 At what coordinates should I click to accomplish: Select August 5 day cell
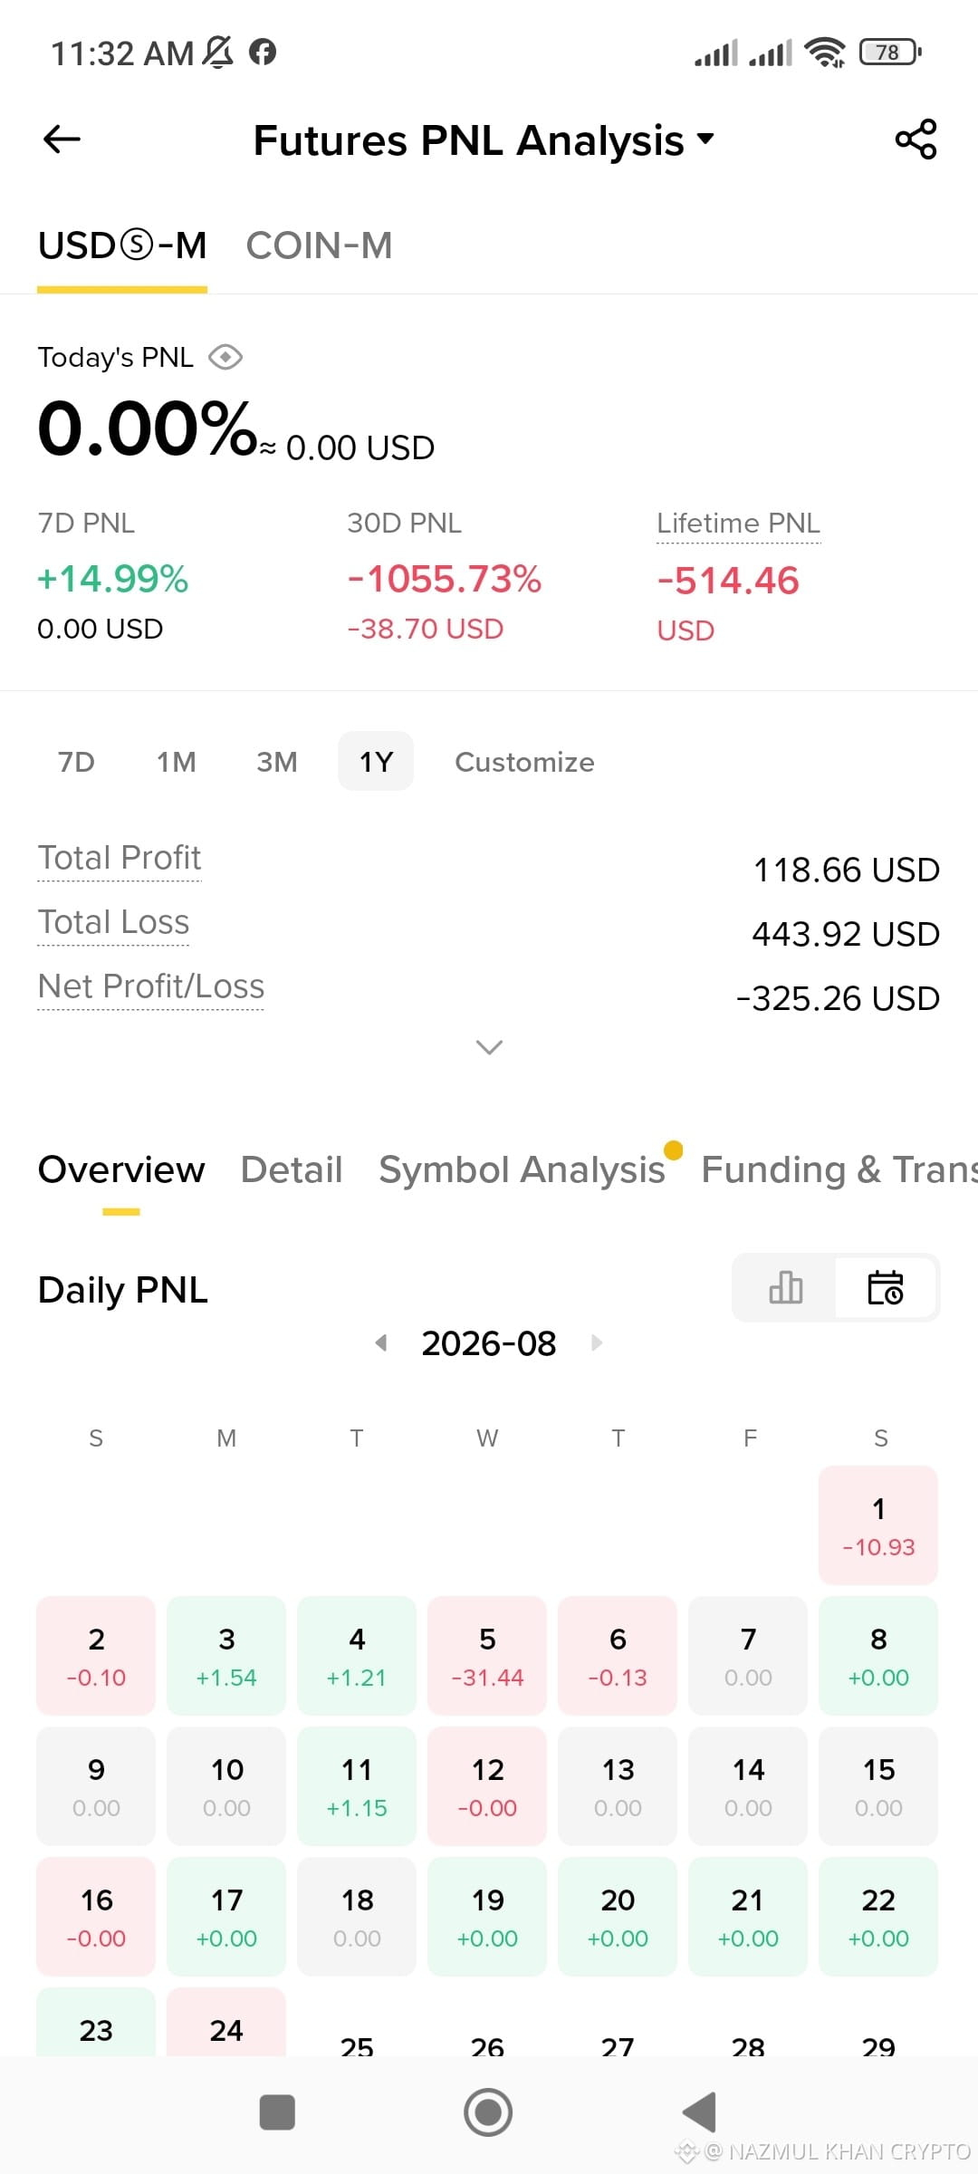tap(487, 1655)
